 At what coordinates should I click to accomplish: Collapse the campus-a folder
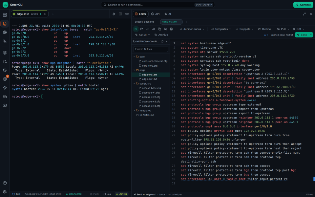pyautogui.click(x=135, y=84)
